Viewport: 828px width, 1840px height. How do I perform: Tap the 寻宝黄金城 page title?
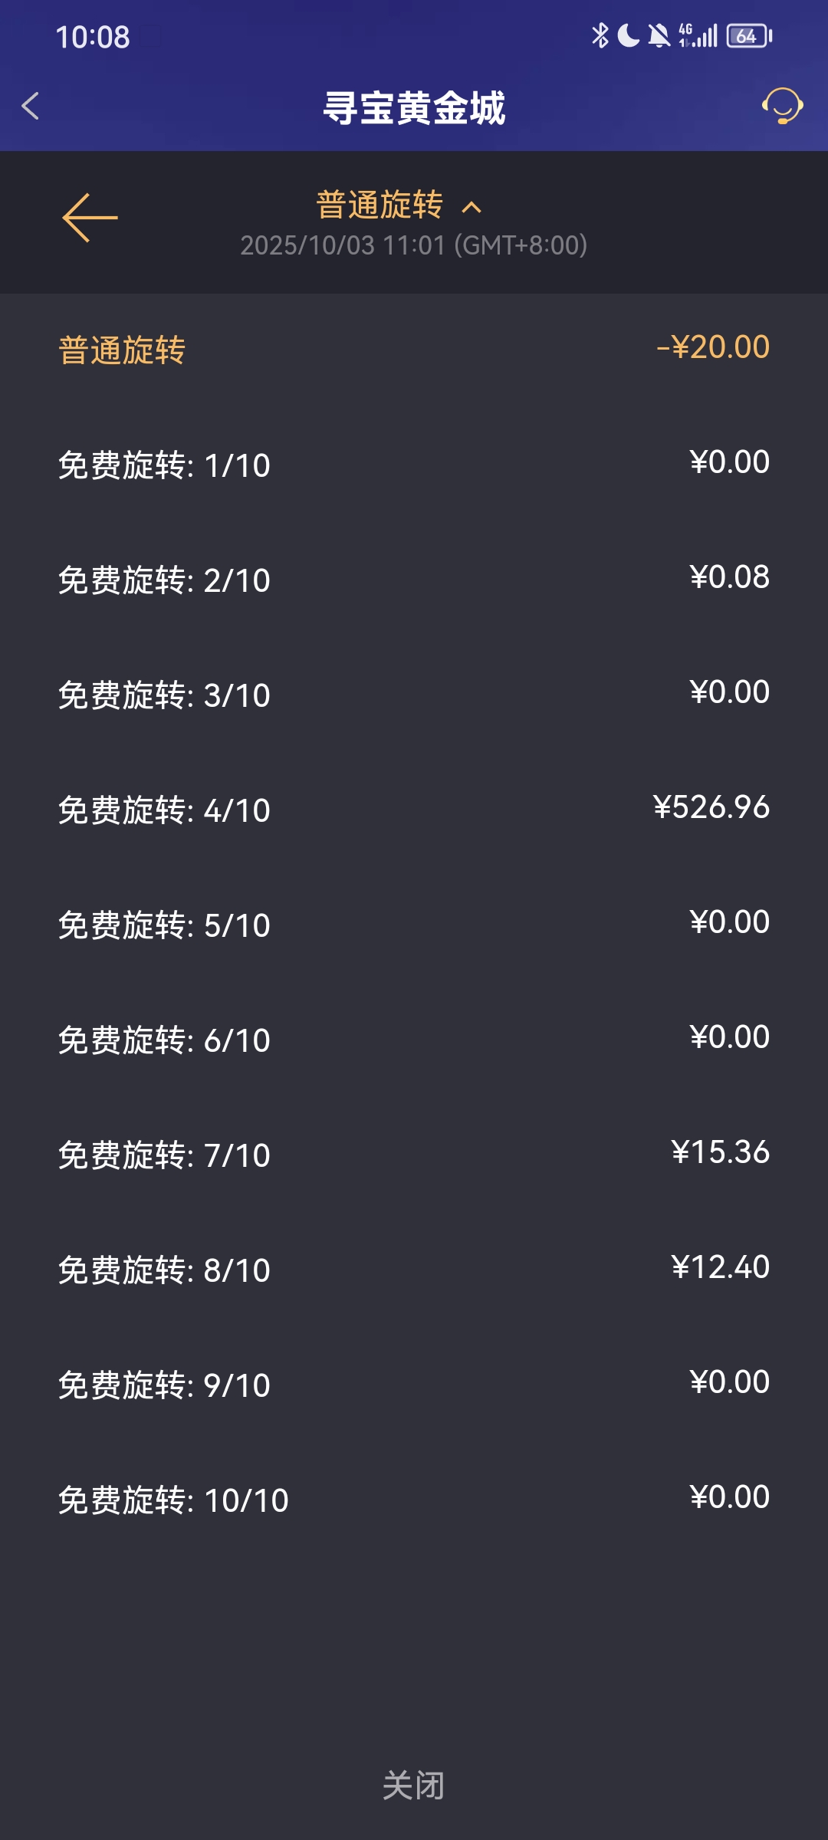click(414, 107)
